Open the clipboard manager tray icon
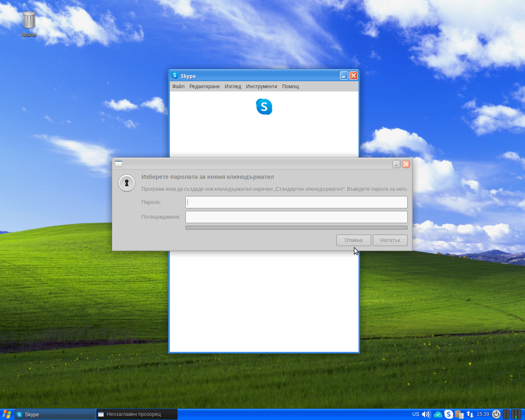 [x=459, y=414]
